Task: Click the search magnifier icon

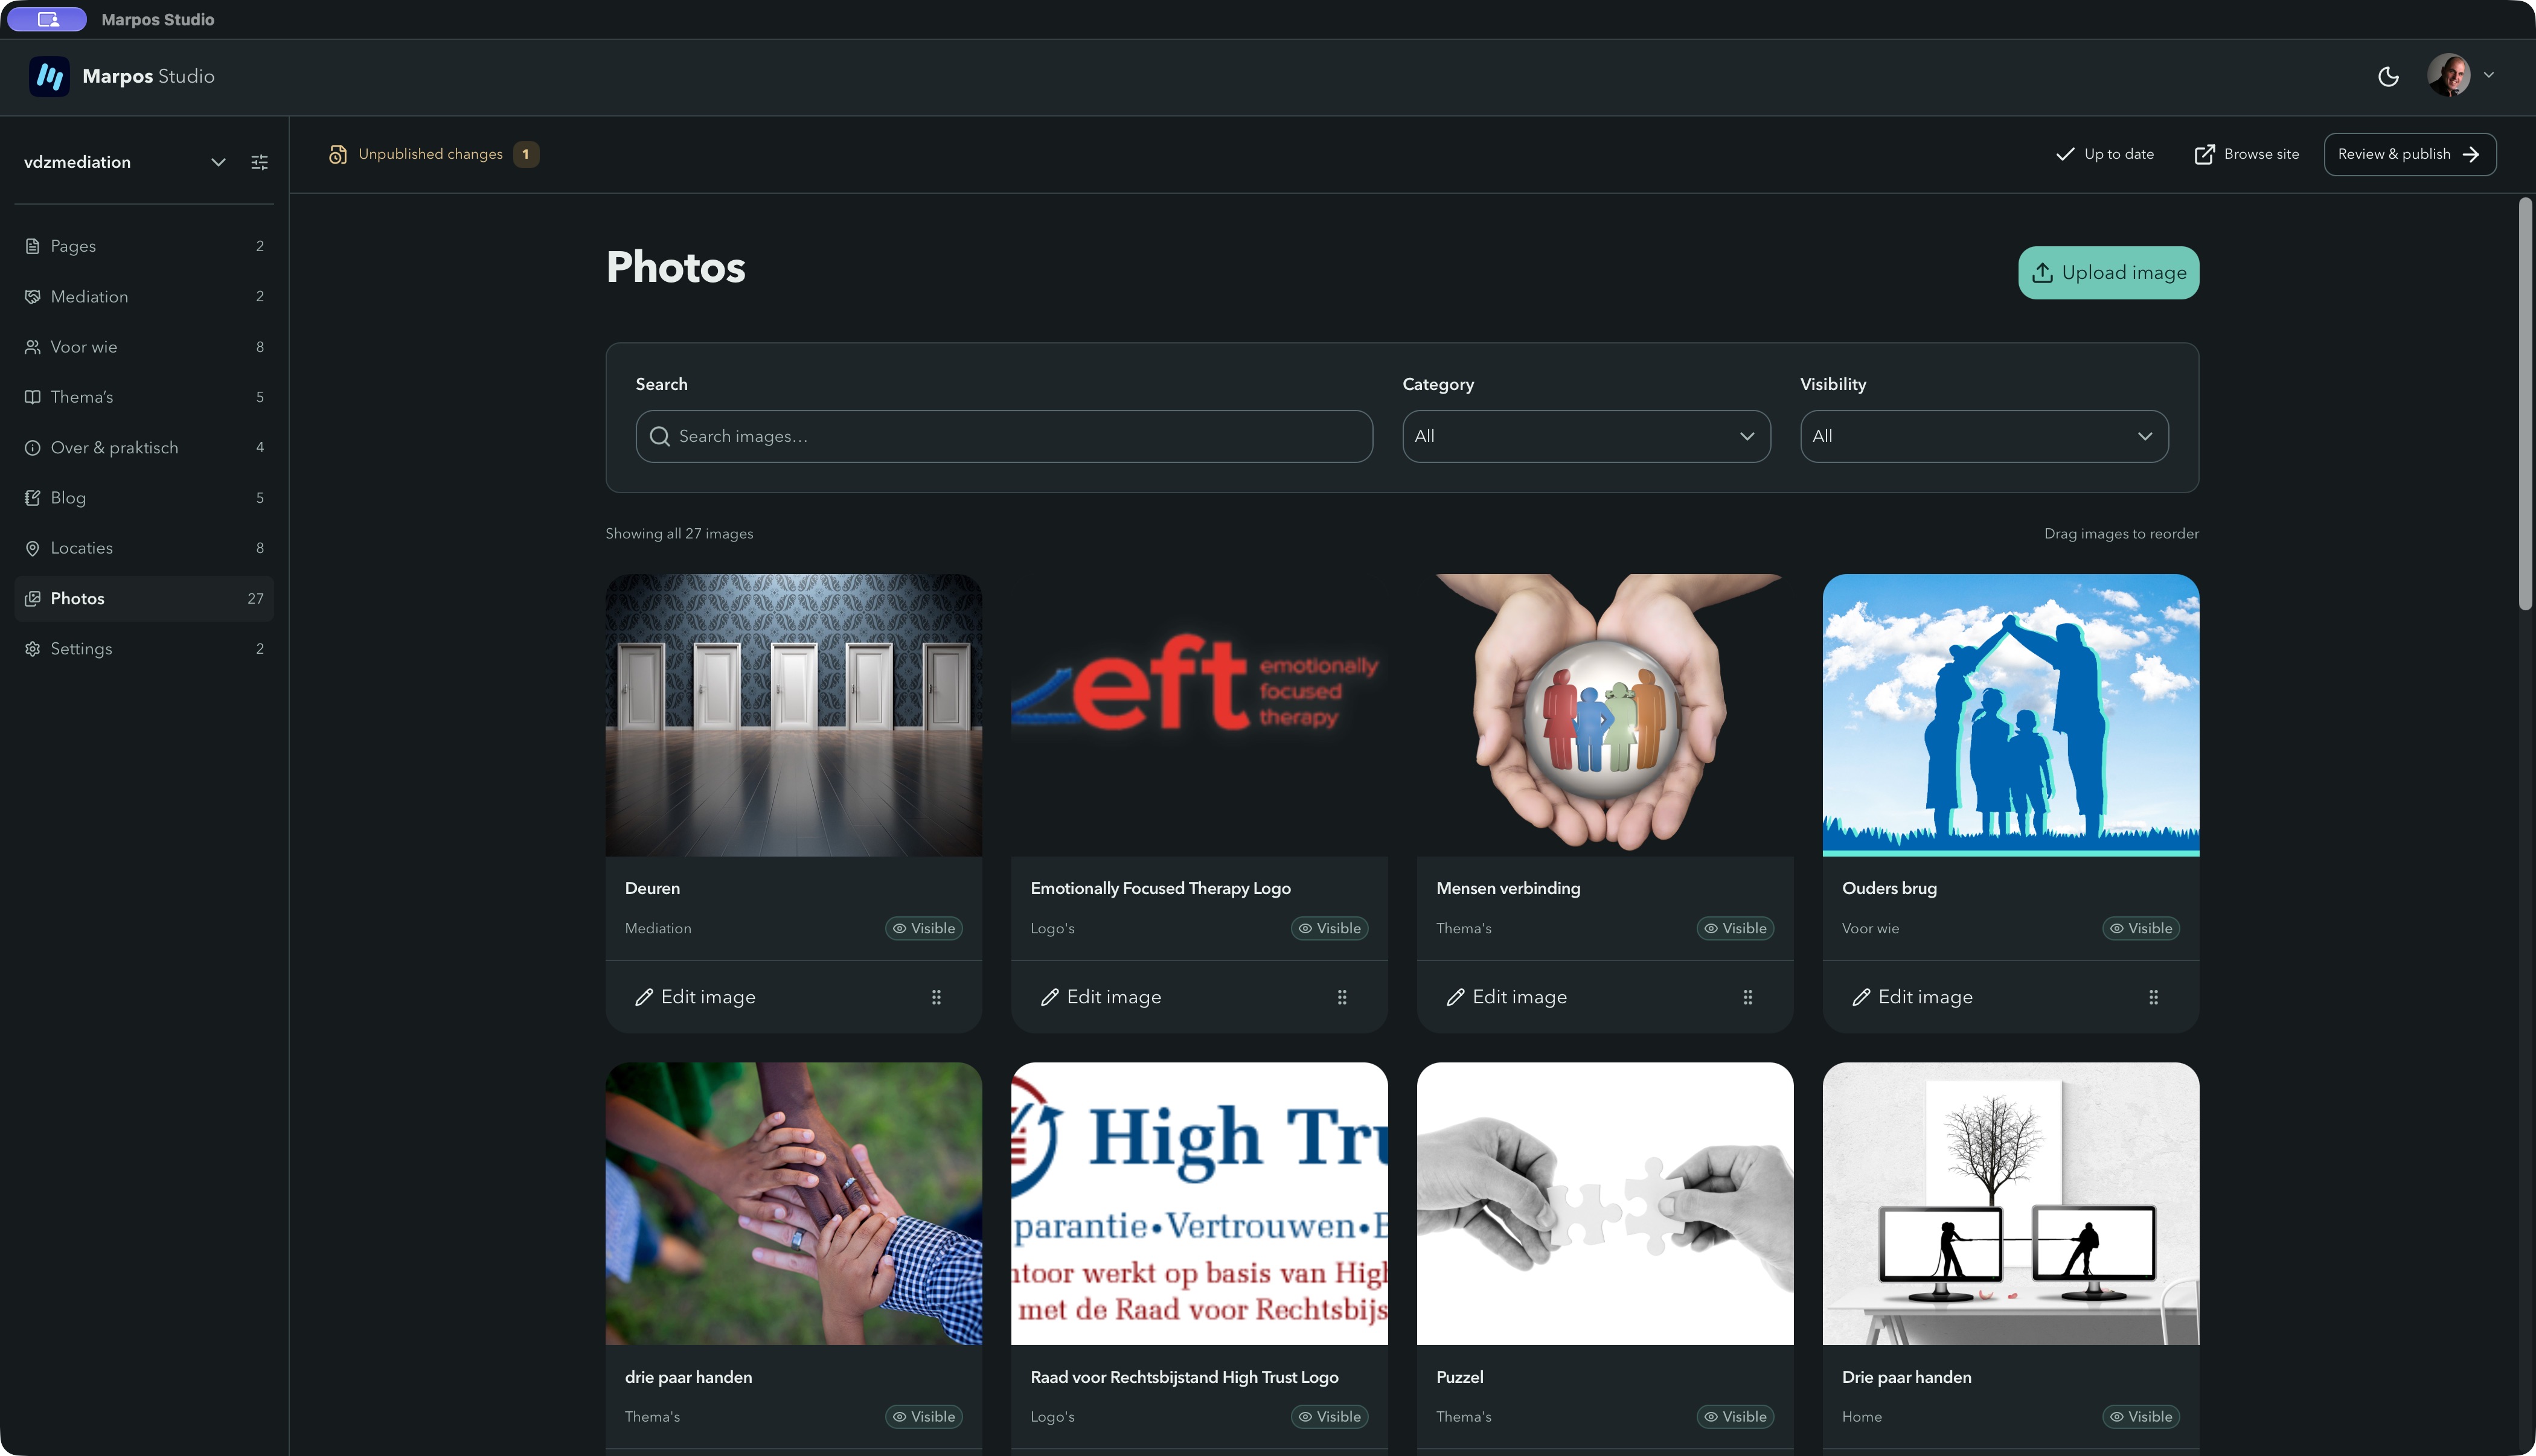Action: pyautogui.click(x=659, y=436)
